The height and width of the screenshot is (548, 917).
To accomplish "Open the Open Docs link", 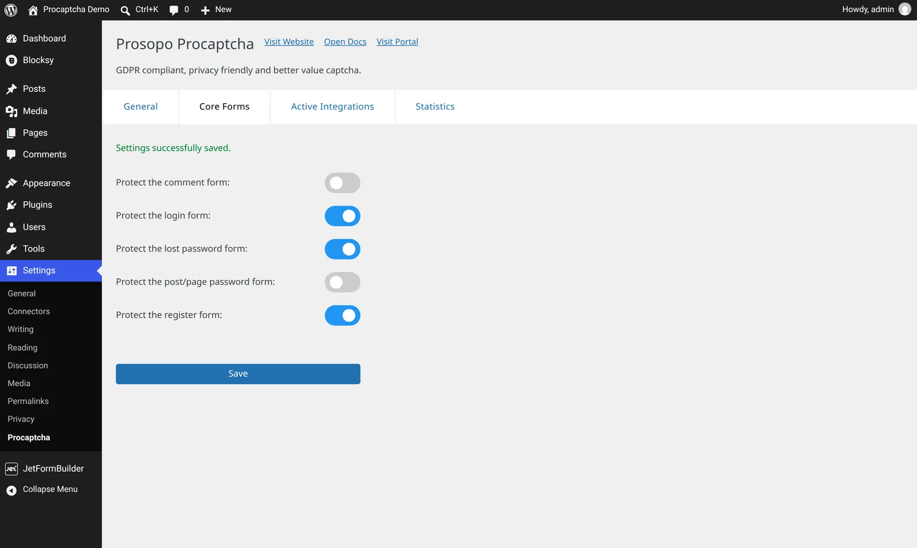I will click(345, 42).
